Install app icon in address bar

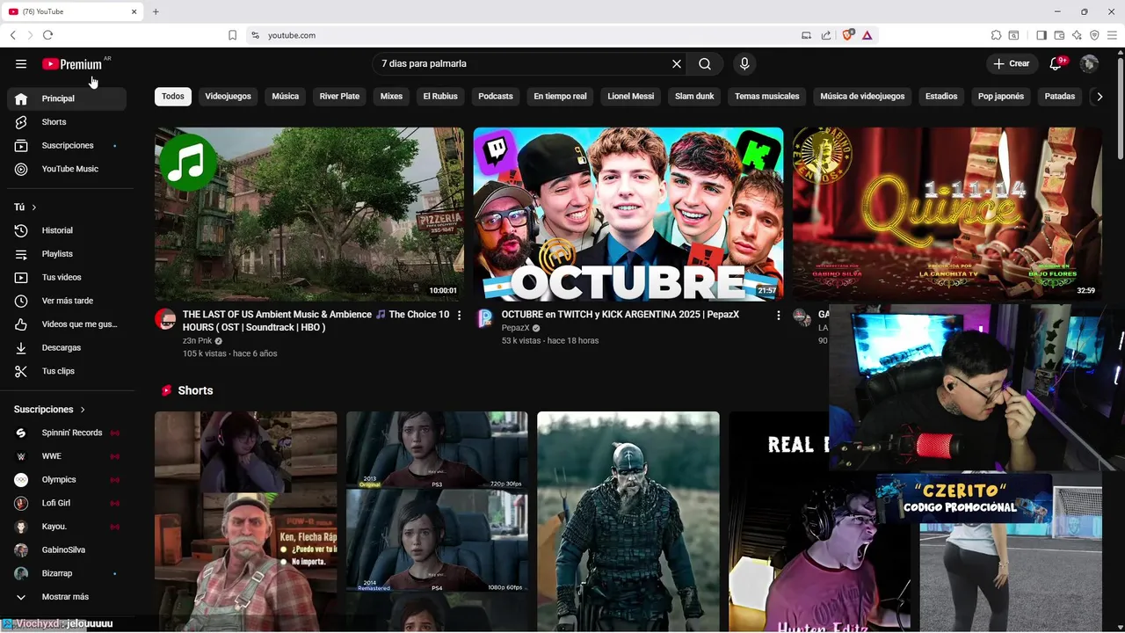click(x=806, y=35)
